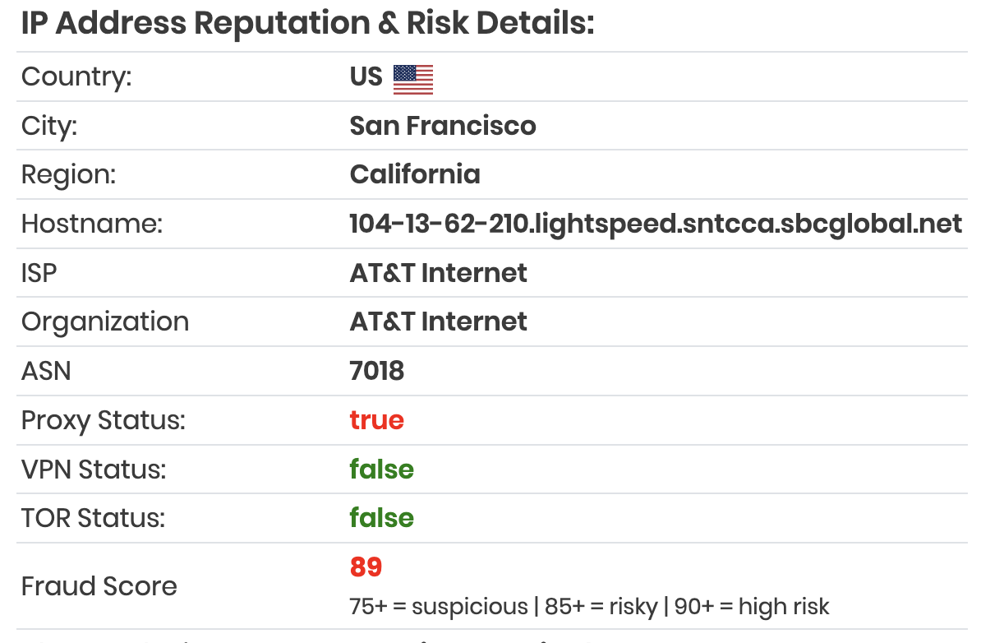
Task: Click the VPN Status label
Action: pyautogui.click(x=94, y=469)
